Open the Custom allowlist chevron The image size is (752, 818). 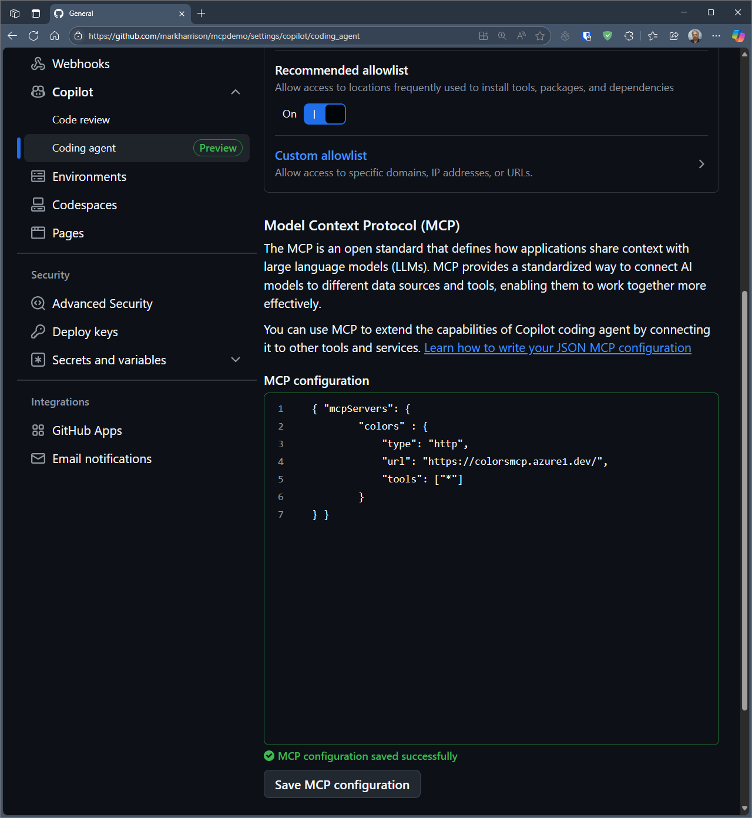pyautogui.click(x=701, y=164)
